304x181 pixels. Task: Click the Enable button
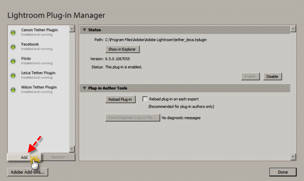[x=250, y=76]
